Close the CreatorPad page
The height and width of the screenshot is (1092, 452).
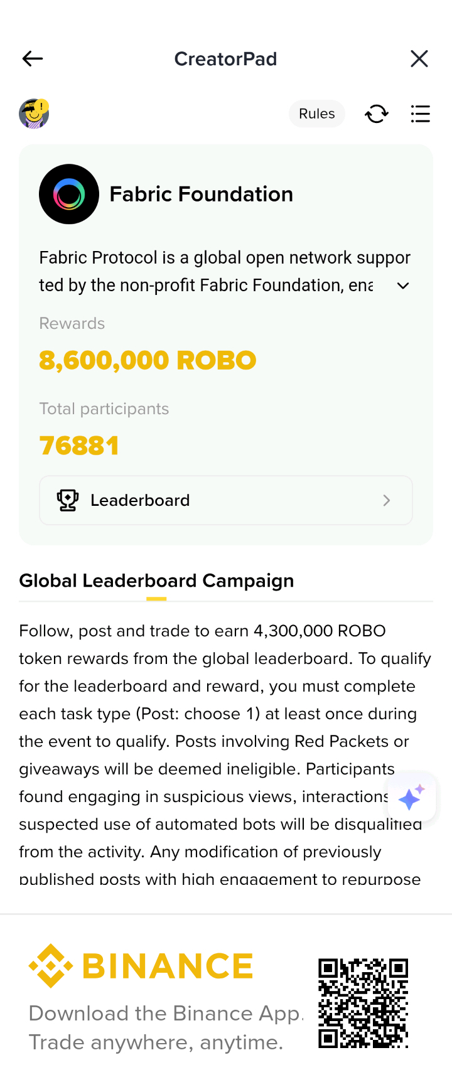tap(419, 58)
